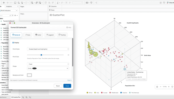This screenshot has width=174, height=99.
Task: Collapse the side pane with chevron
Action: [18, 7]
